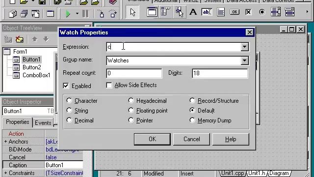Click the floppy disk Save icon
Viewport: 314px width, 177px height.
(42, 2)
